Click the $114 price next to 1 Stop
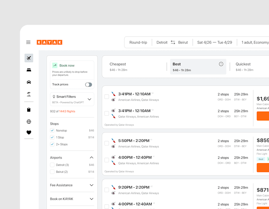This screenshot has height=209, width=269. pyautogui.click(x=91, y=137)
